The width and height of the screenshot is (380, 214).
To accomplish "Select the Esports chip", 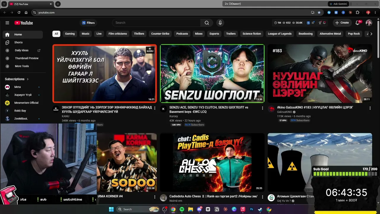I will 214,34.
